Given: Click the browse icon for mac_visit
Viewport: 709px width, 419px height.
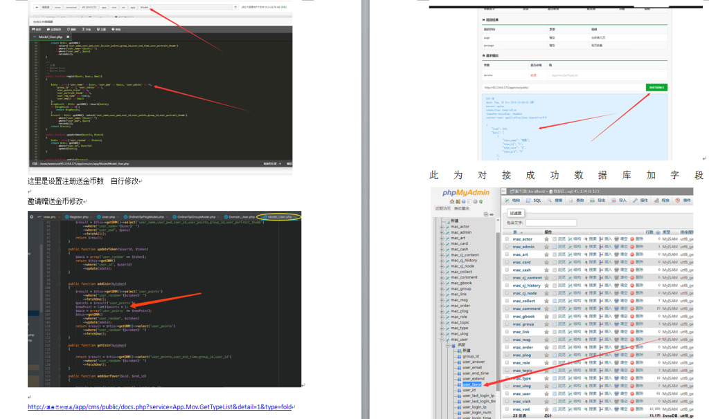Looking at the screenshot, I should pos(555,402).
